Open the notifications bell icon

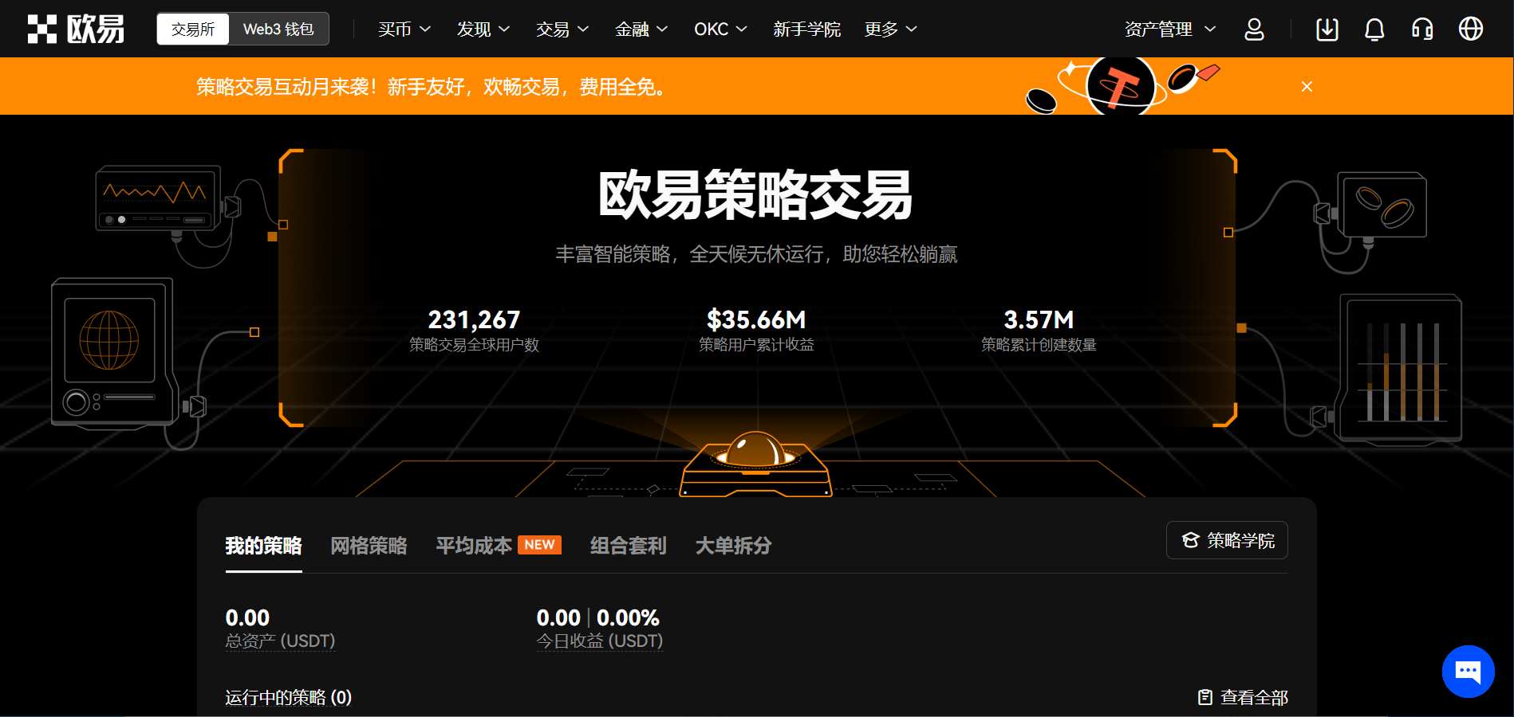[x=1374, y=29]
